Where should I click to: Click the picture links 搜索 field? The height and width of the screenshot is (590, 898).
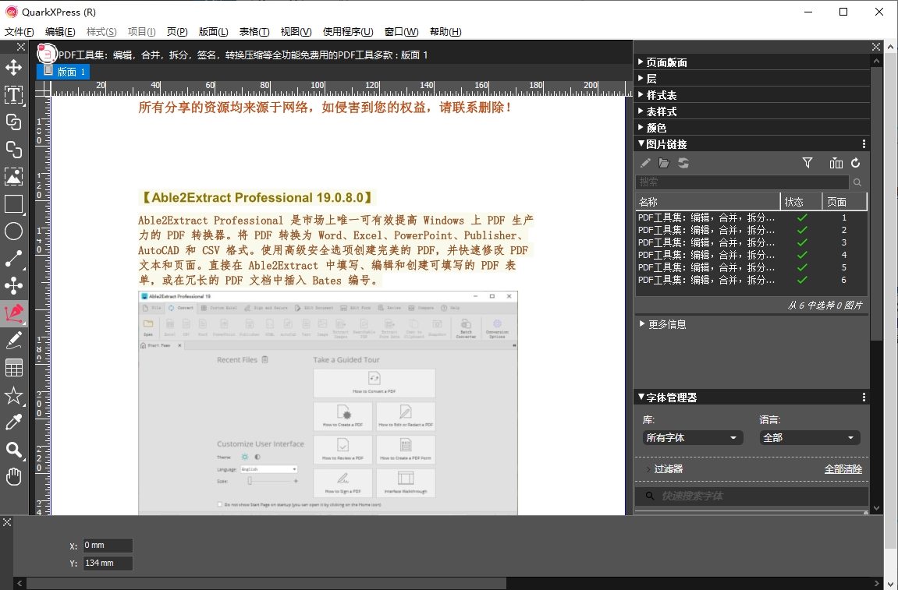coord(742,182)
